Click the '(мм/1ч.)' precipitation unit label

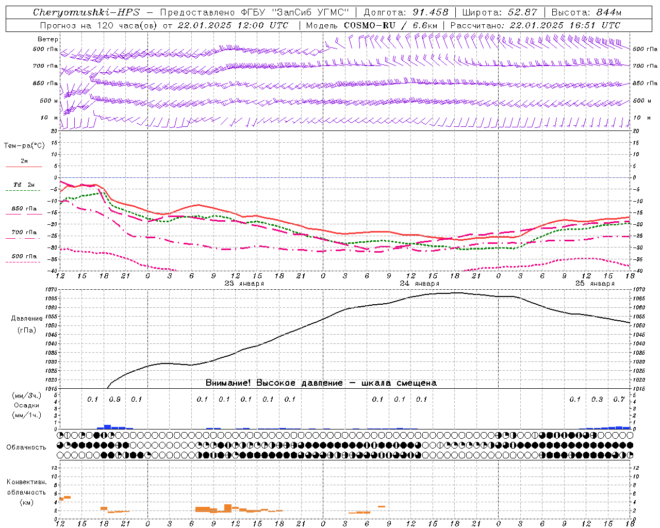(27, 415)
